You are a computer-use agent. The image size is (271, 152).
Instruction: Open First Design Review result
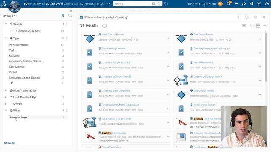tap(203, 35)
